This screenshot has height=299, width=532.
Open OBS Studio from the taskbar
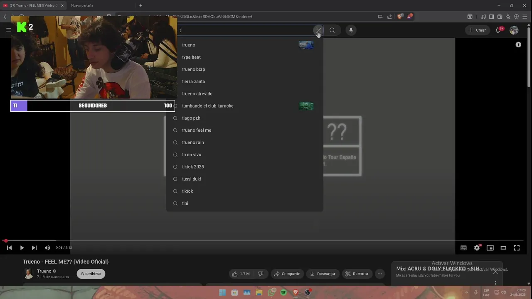click(308, 292)
